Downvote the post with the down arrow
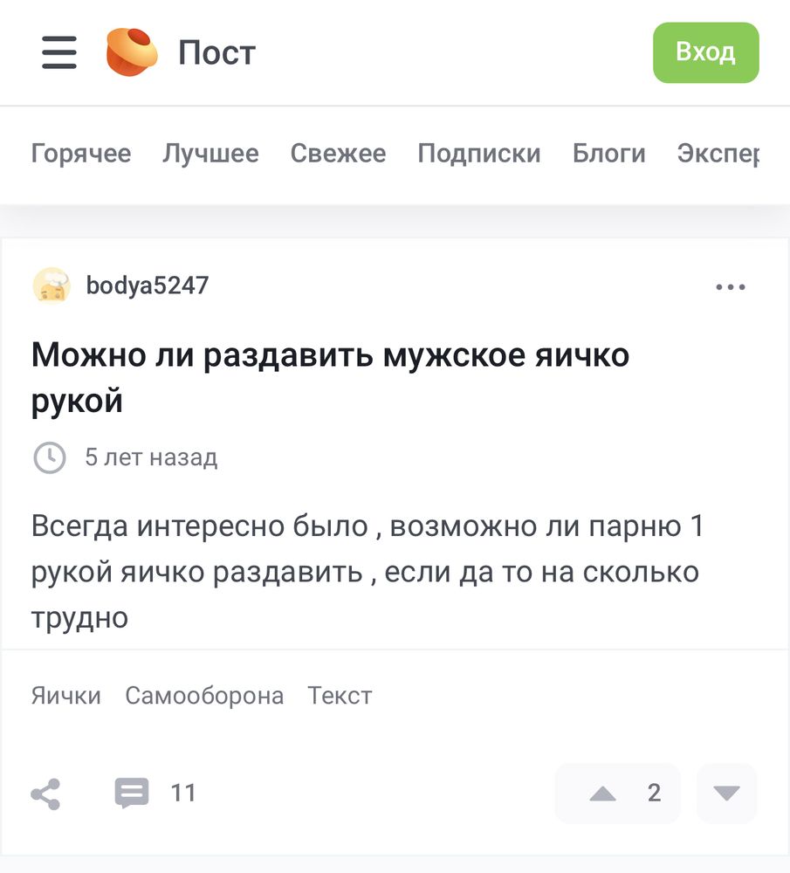The width and height of the screenshot is (790, 873). pyautogui.click(x=726, y=793)
